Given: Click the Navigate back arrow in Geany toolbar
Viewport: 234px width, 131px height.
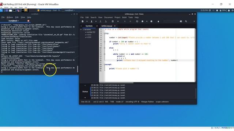Looking at the screenshot, I should [x=125, y=21].
